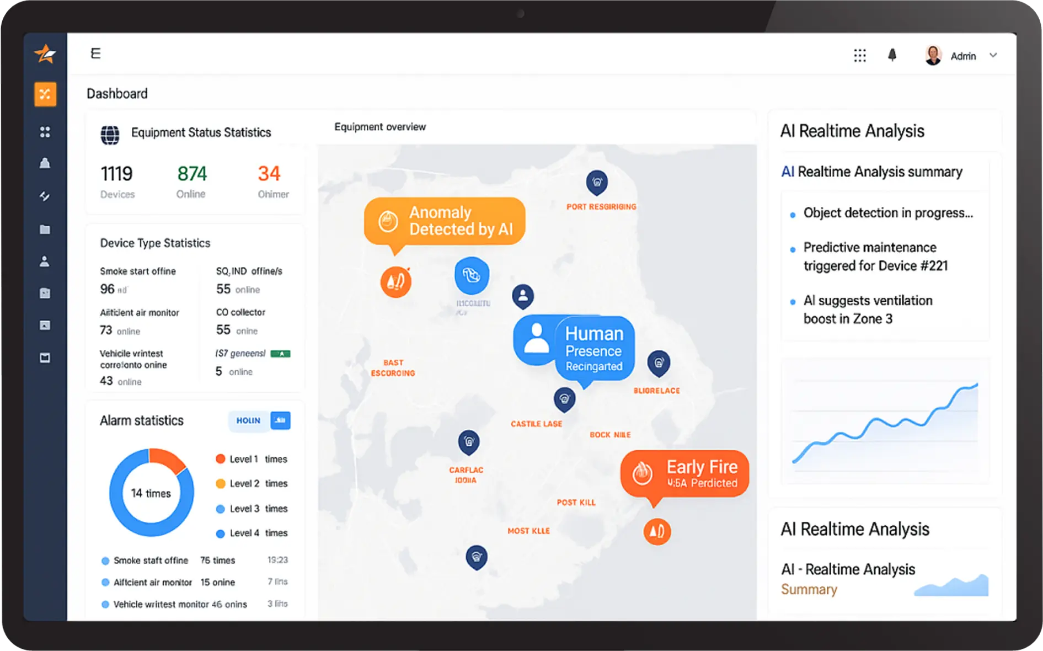Select the Dashboard page title
This screenshot has width=1043, height=651.
[x=117, y=94]
